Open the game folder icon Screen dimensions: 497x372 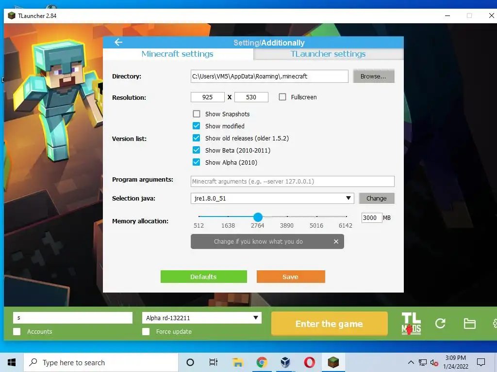[469, 324]
